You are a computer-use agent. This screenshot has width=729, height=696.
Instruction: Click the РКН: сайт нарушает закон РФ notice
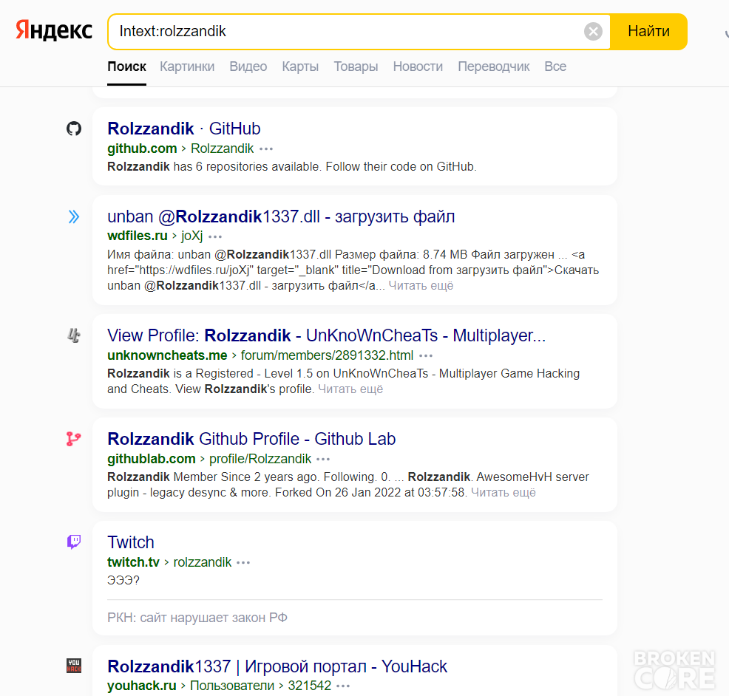(197, 618)
